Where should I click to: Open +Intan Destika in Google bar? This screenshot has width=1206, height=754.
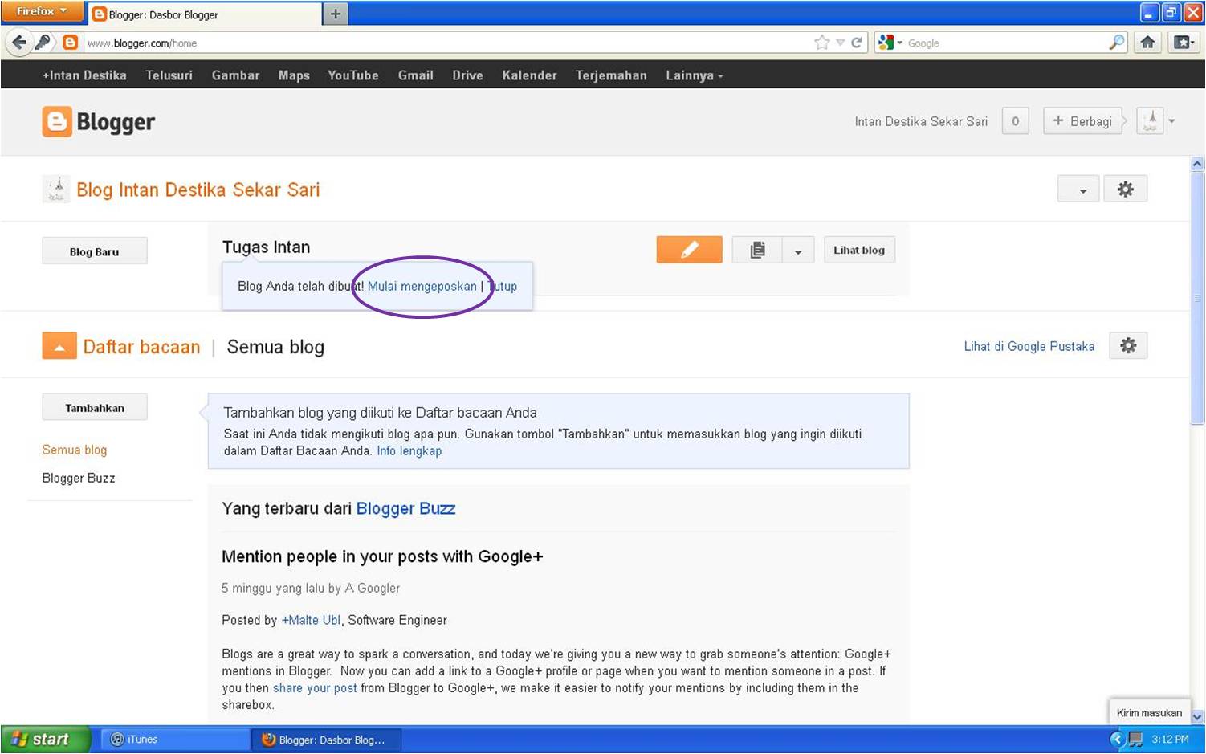(84, 75)
